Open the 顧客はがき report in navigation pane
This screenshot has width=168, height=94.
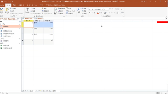(x=6, y=45)
